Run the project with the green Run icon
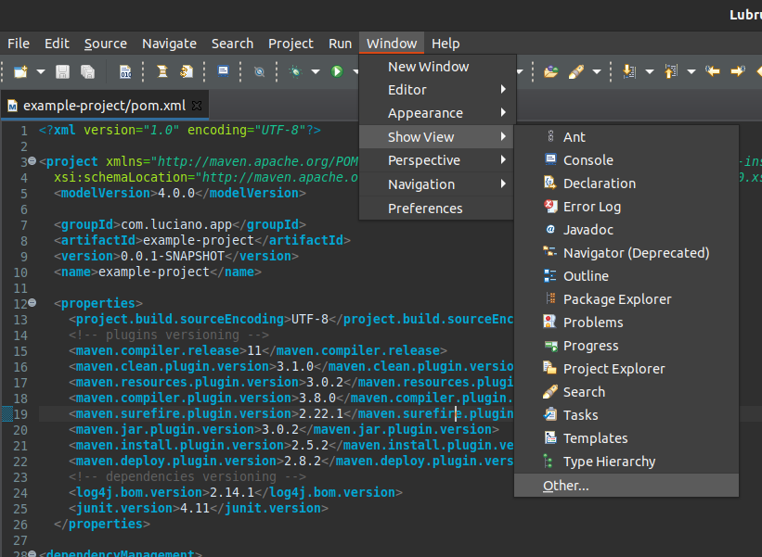 tap(336, 71)
